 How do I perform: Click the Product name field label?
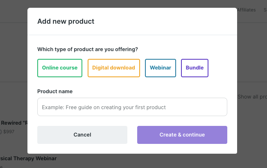click(55, 92)
